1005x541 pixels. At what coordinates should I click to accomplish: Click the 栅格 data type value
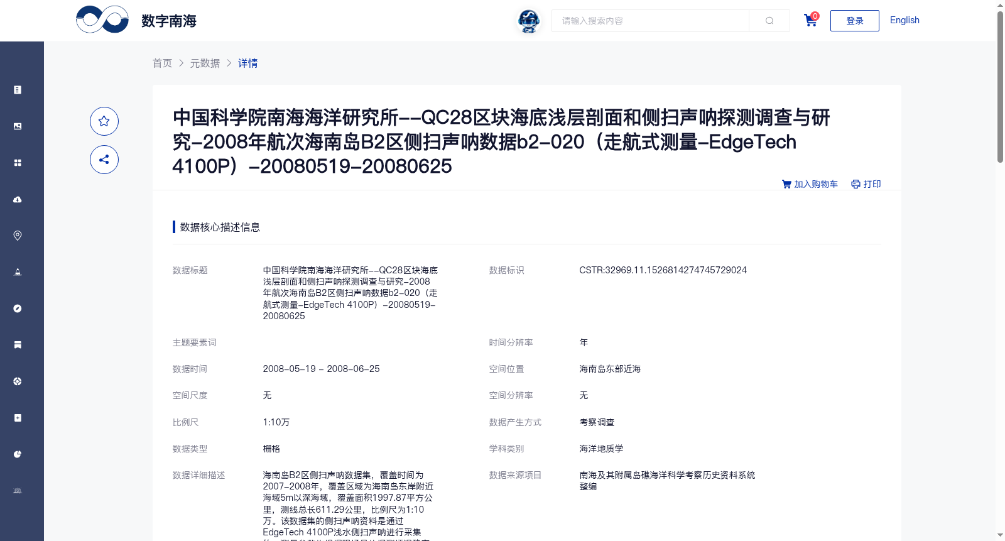(271, 449)
